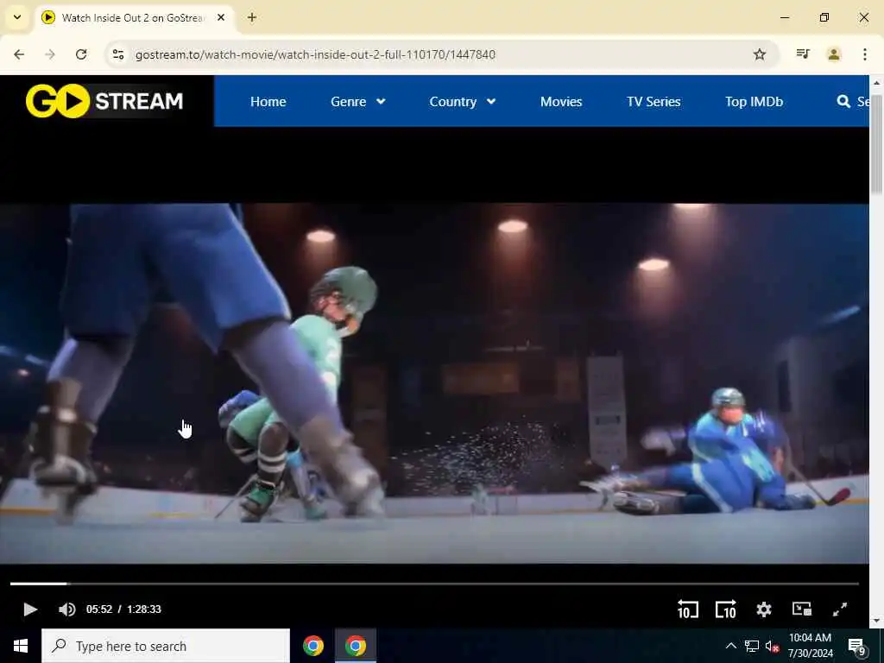Open the Chrome profile avatar
Image resolution: width=884 pixels, height=663 pixels.
834,54
